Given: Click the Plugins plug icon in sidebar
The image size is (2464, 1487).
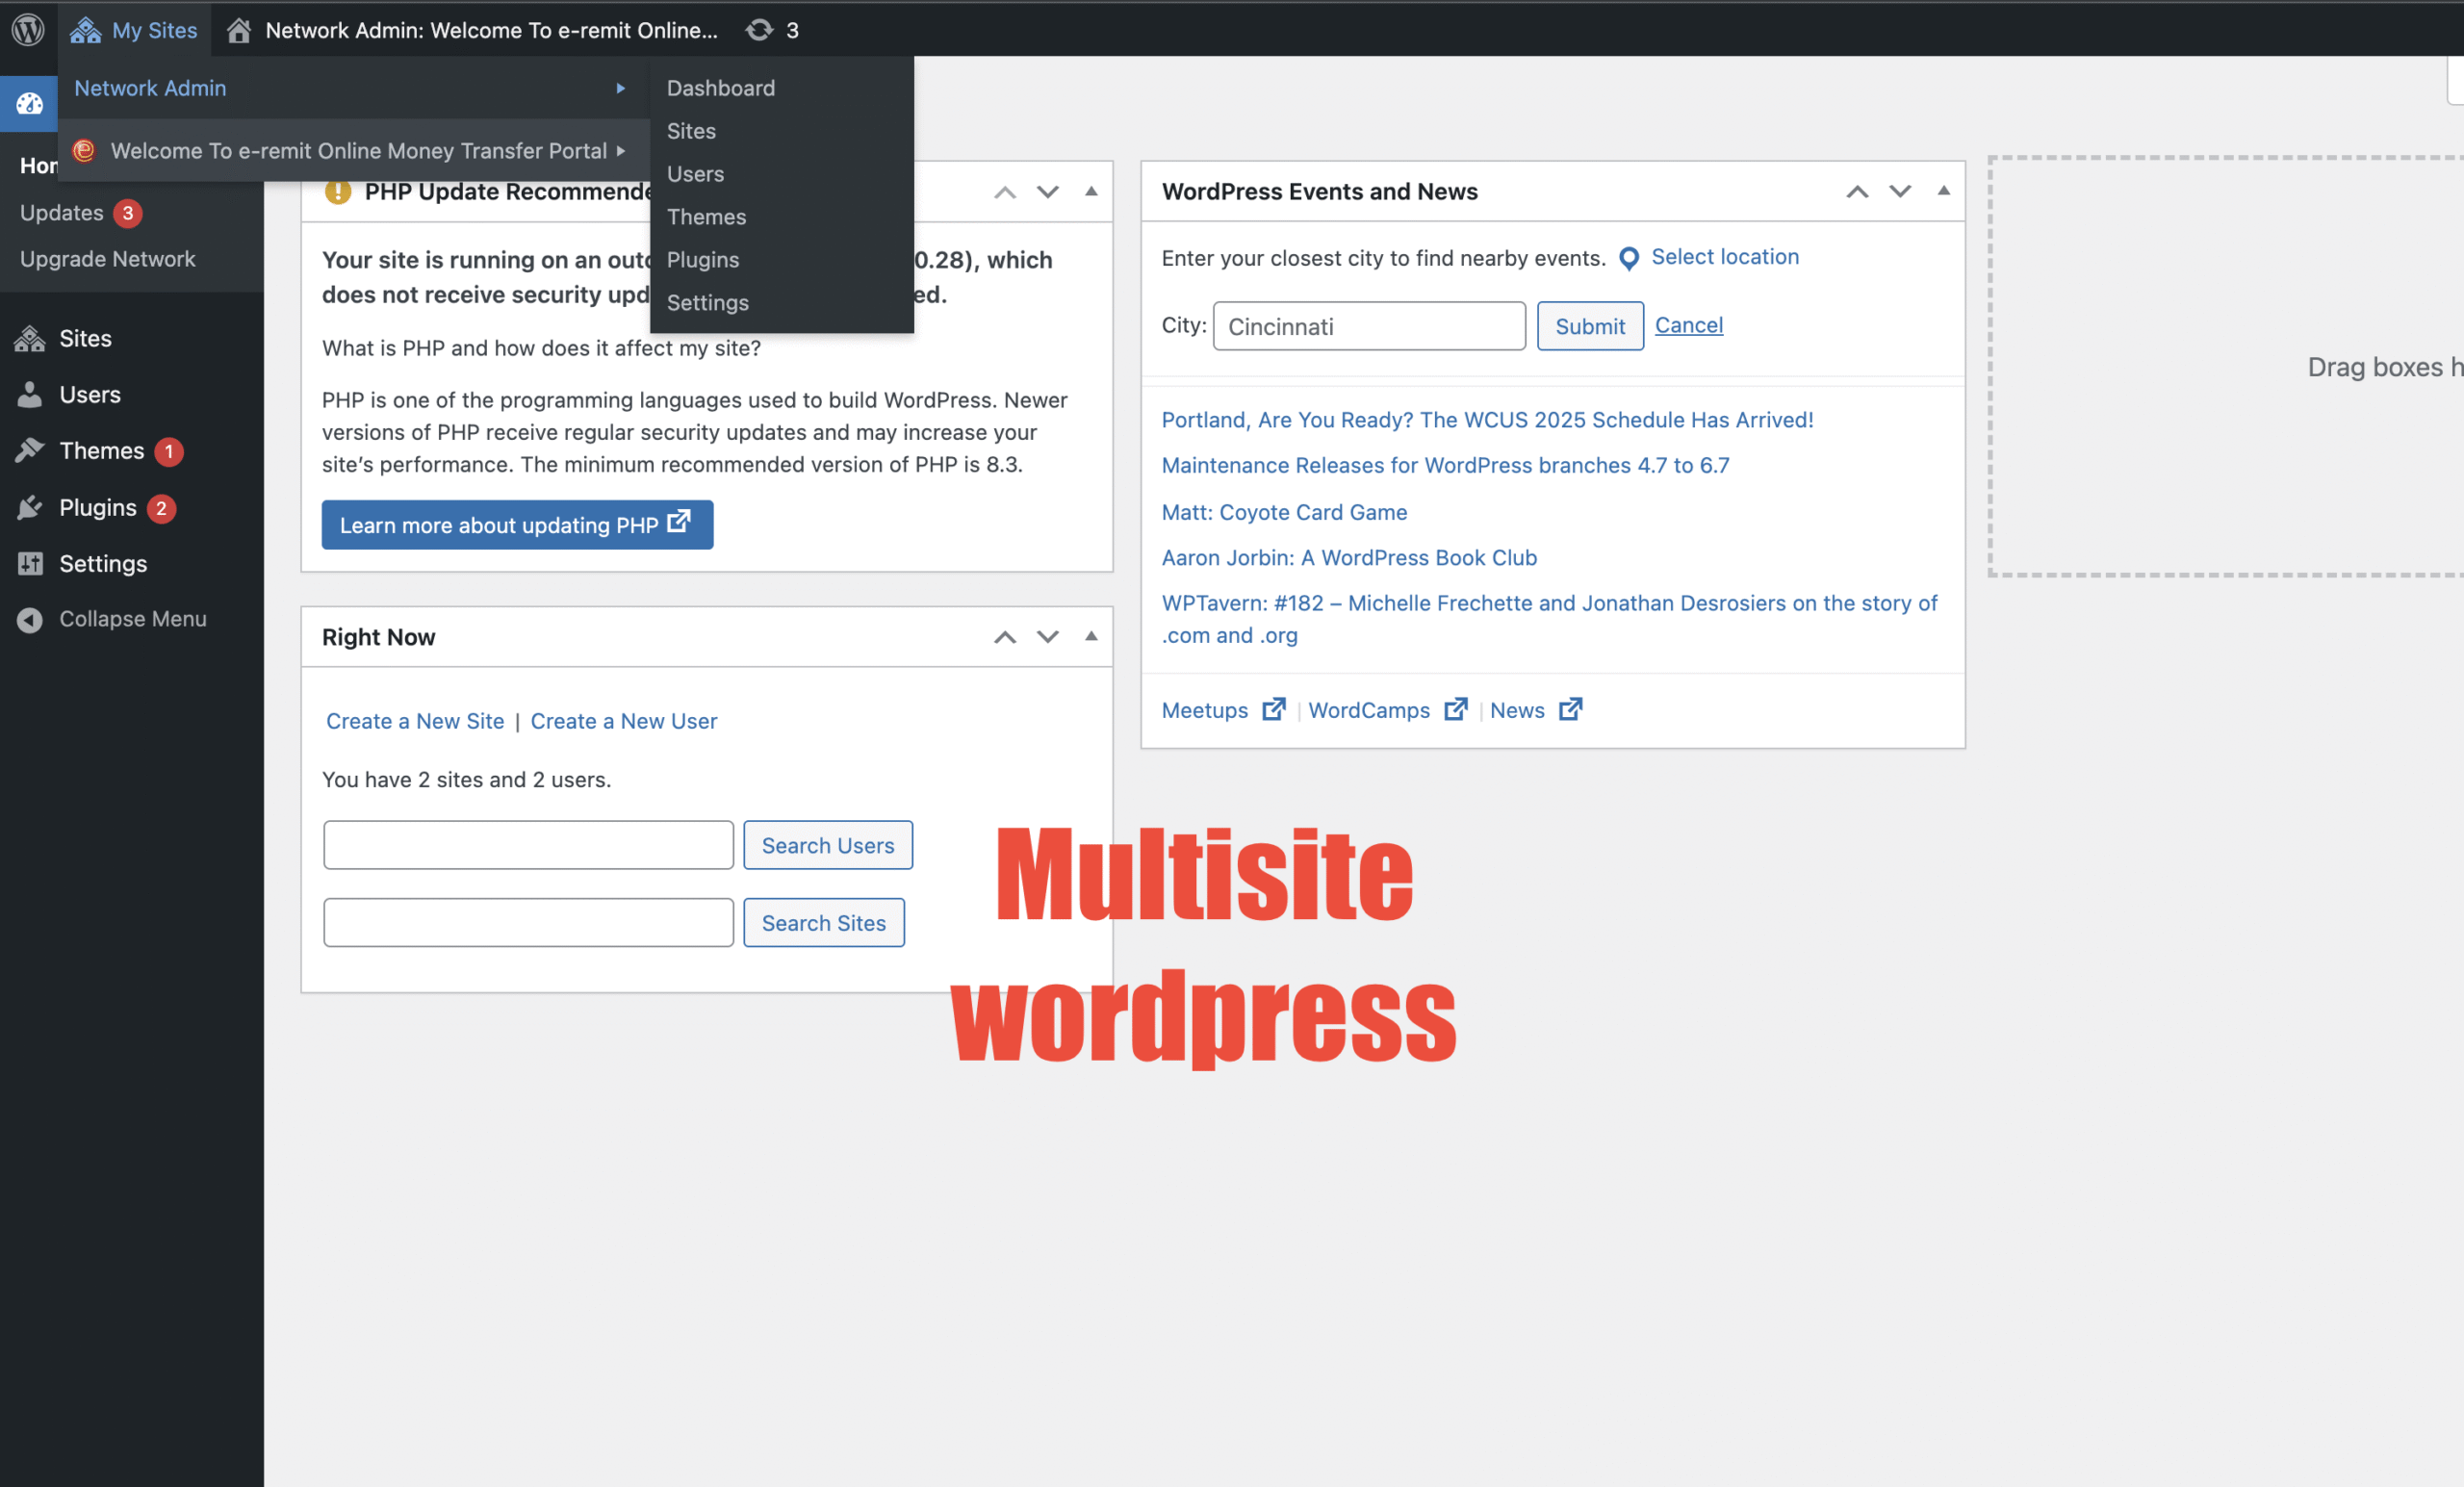Looking at the screenshot, I should pos(30,508).
